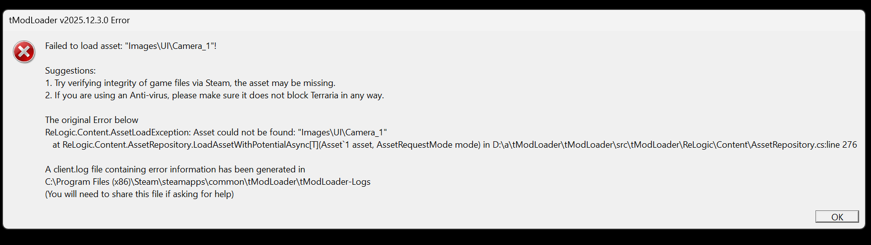871x245 pixels.
Task: Click the word 'client.log' in the message
Action: tap(71, 169)
